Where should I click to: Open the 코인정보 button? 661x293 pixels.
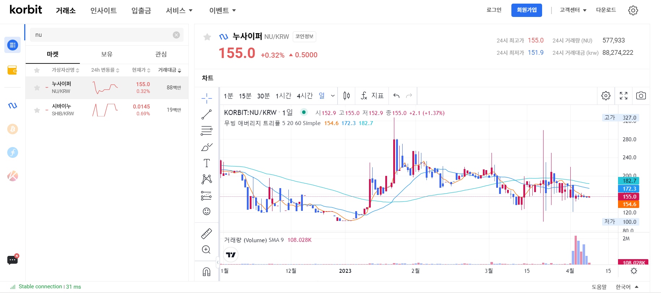point(304,36)
